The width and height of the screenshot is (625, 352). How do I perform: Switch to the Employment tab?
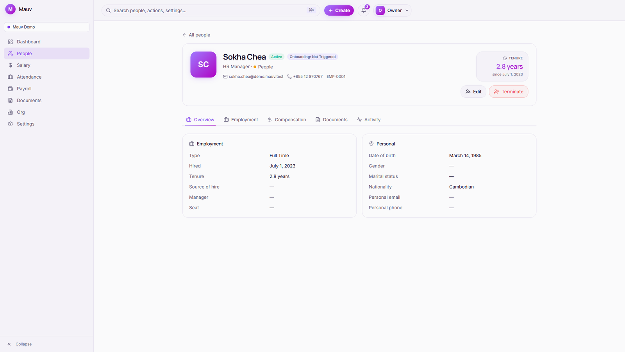tap(241, 120)
